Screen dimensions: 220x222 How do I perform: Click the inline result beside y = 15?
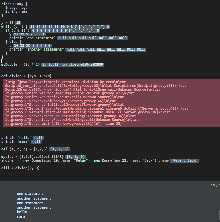tap(18, 23)
